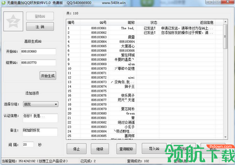Select the row with nickname 小玄子
The width and height of the screenshot is (235, 165).
145,127
